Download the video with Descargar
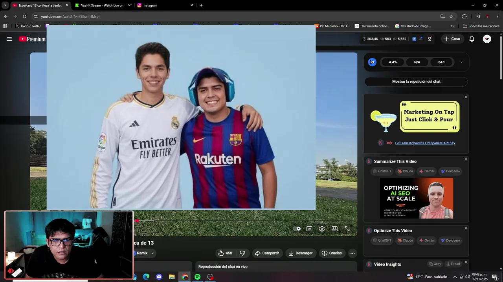This screenshot has width=503, height=282. (x=301, y=253)
